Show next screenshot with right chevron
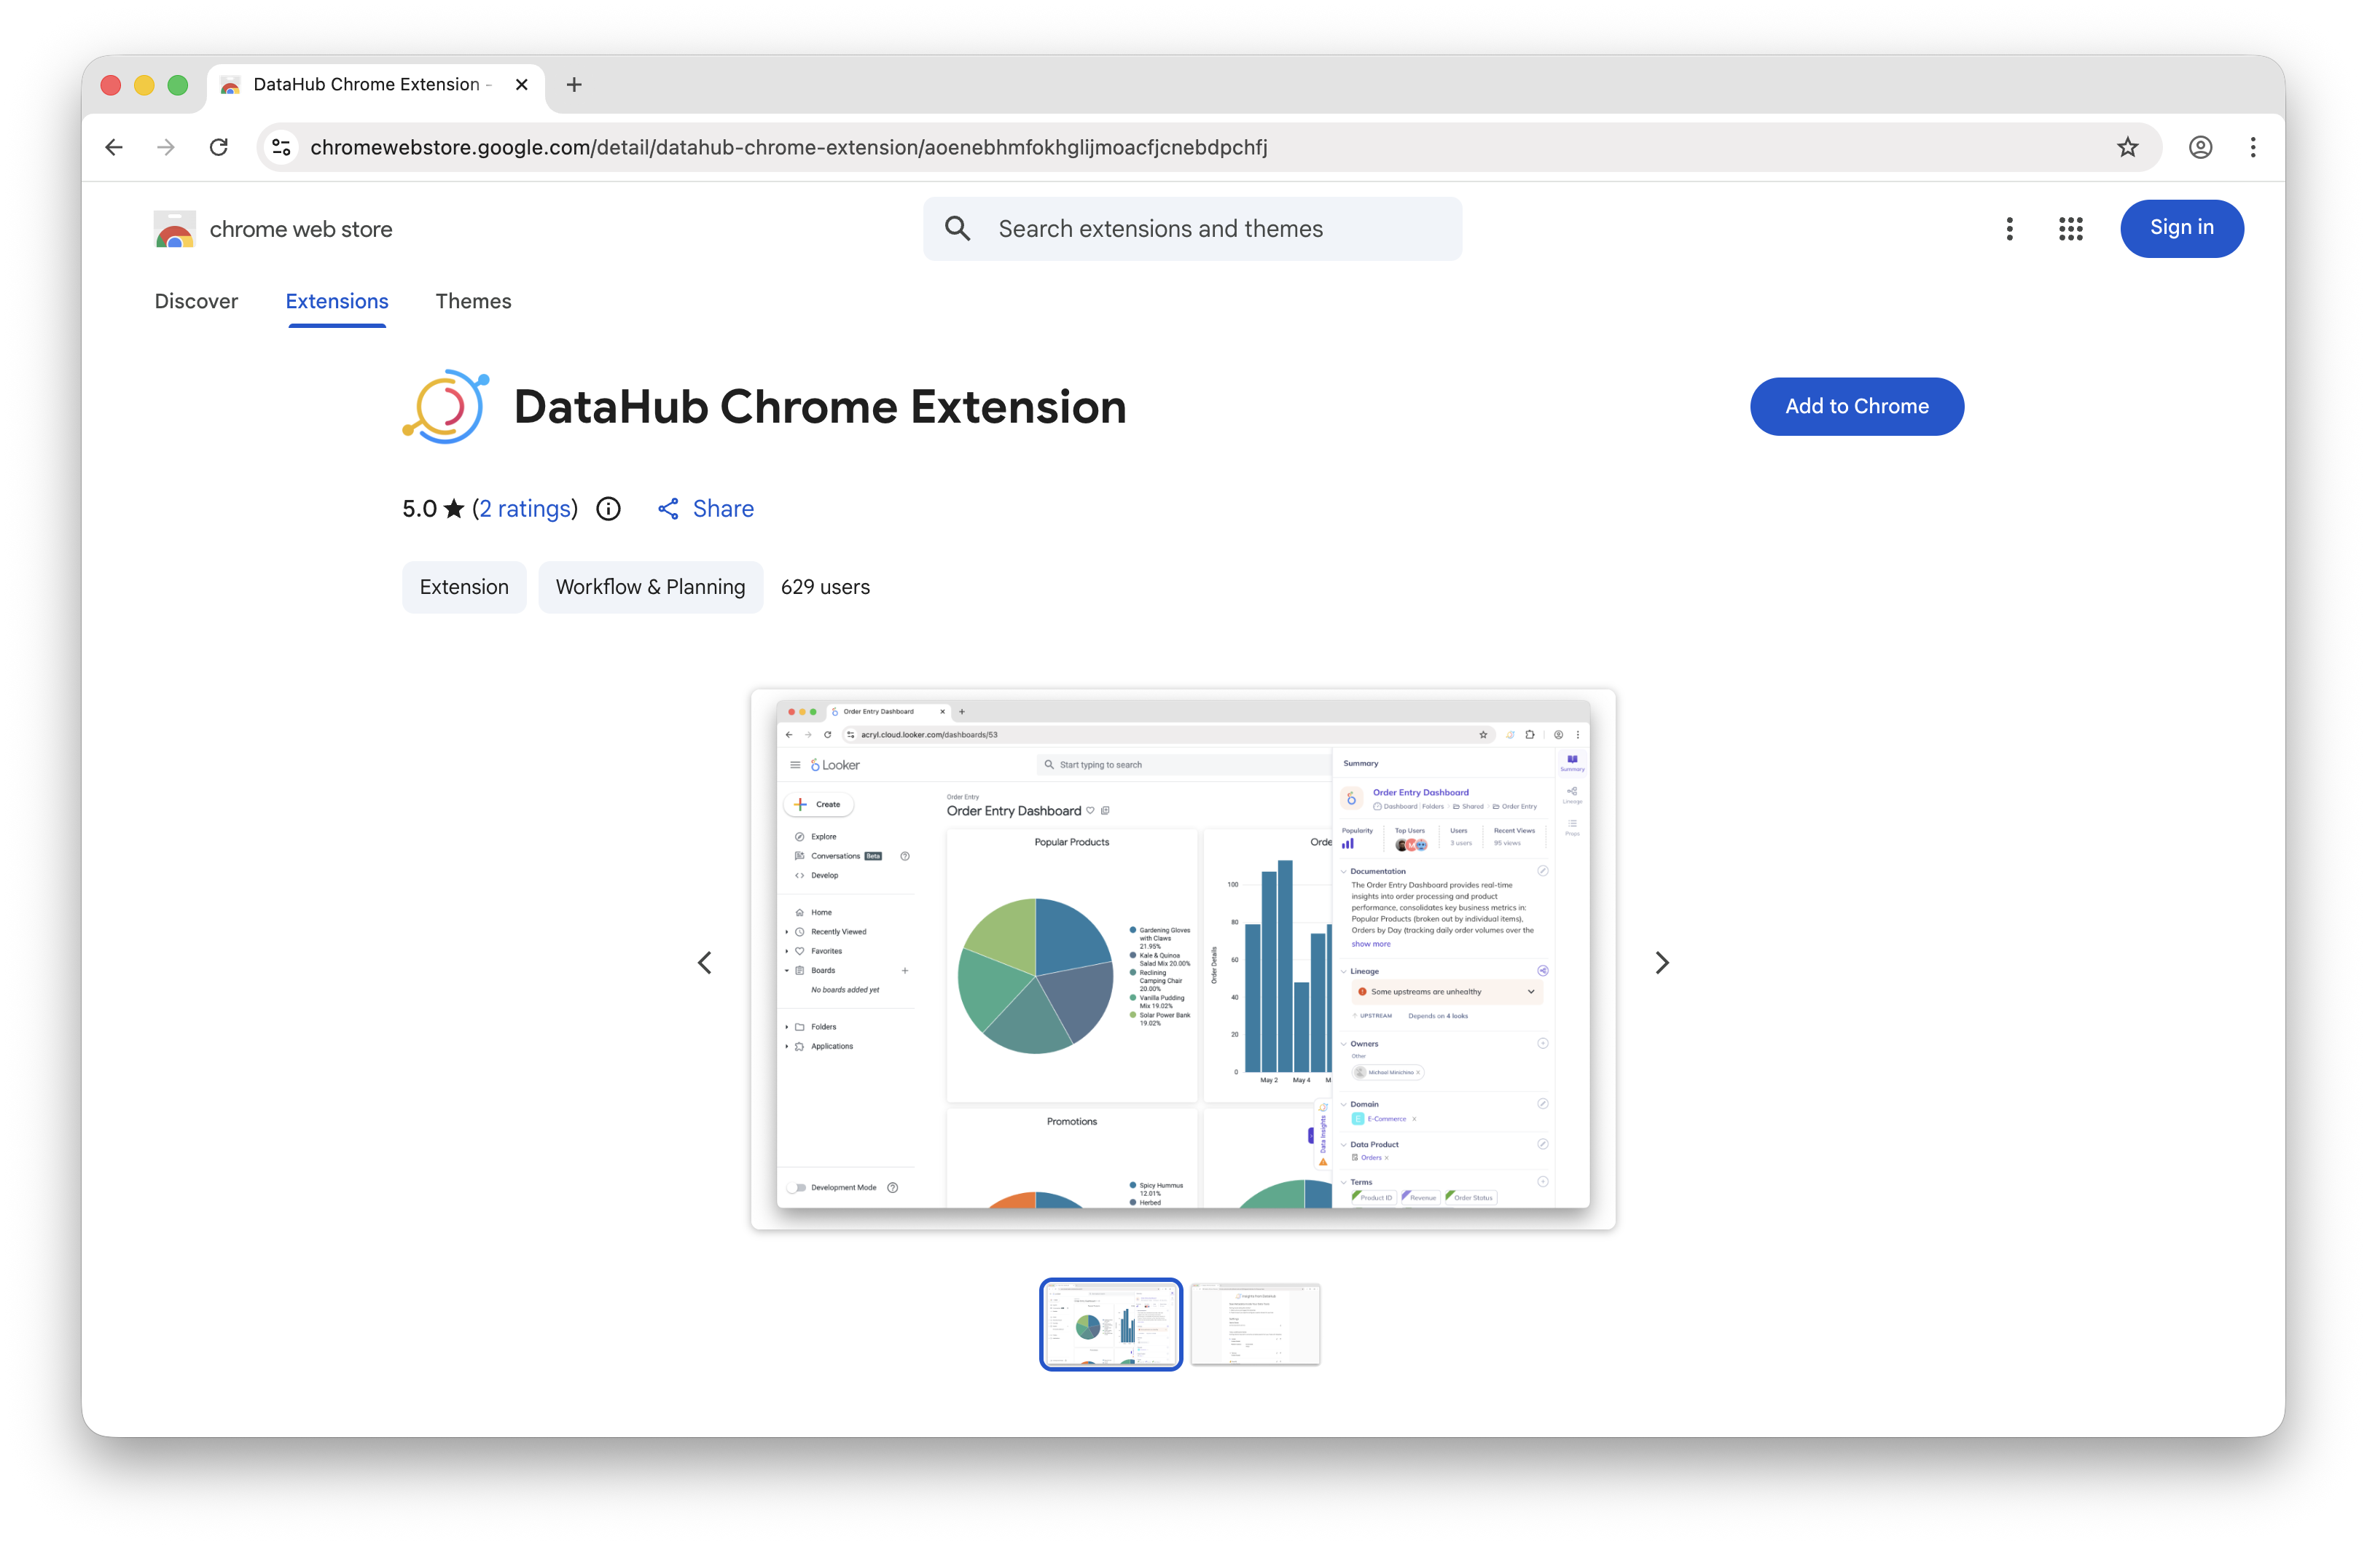 (x=1661, y=962)
